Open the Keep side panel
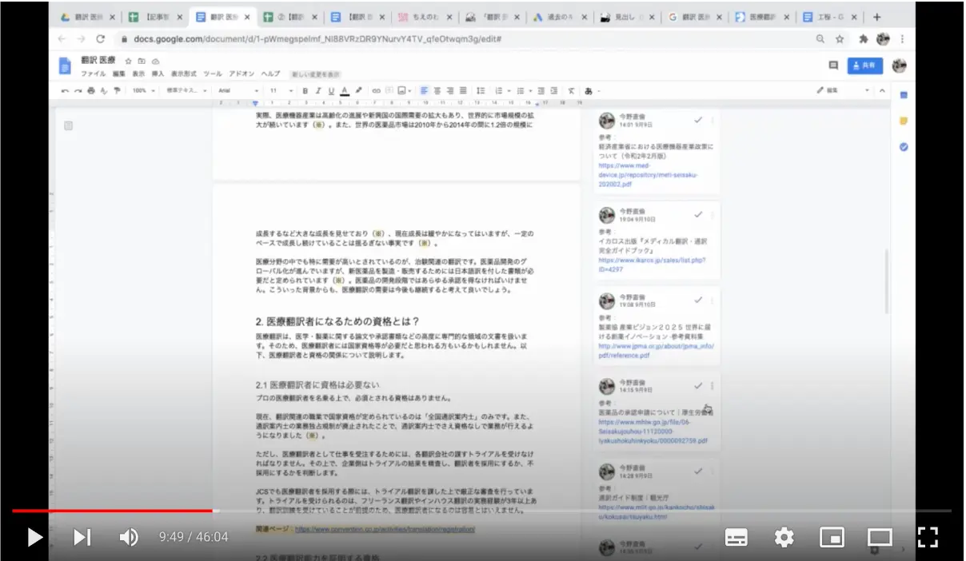The image size is (966, 561). coord(904,121)
